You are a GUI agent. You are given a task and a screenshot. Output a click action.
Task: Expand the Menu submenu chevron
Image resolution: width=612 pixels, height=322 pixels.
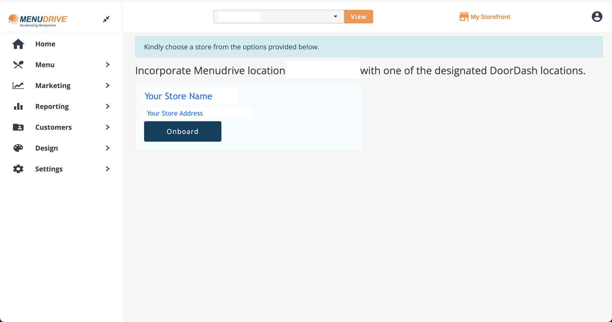[x=107, y=64]
